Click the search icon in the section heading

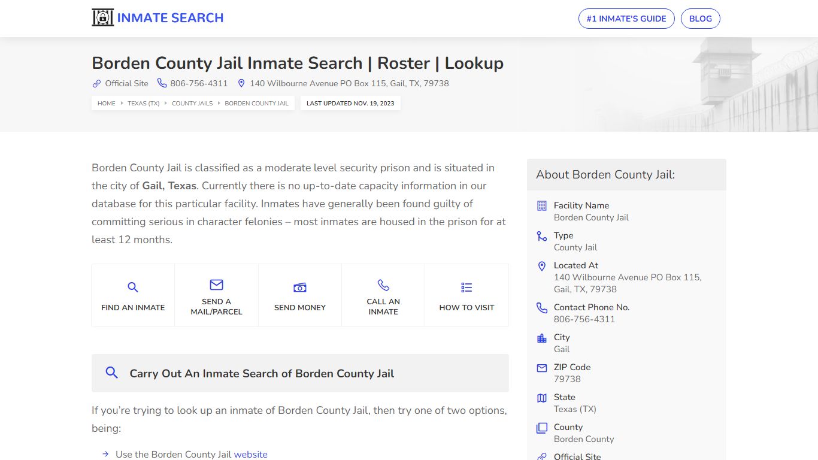click(x=111, y=373)
